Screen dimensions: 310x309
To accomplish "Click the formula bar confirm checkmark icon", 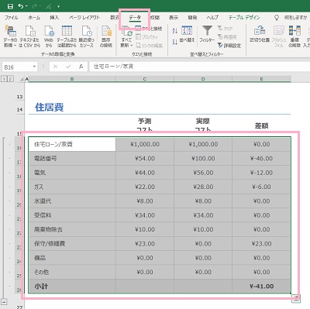I will click(68, 67).
